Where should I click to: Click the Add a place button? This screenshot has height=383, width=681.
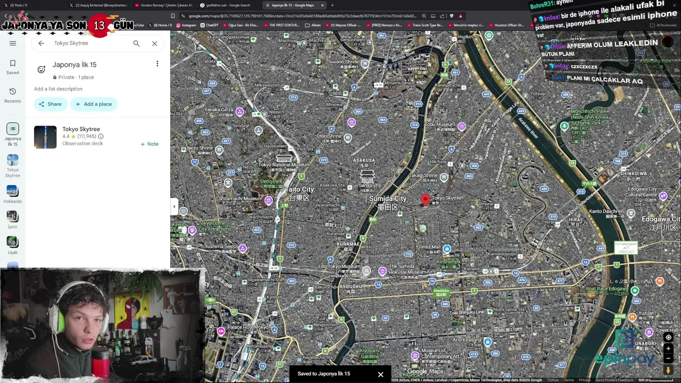click(x=94, y=104)
